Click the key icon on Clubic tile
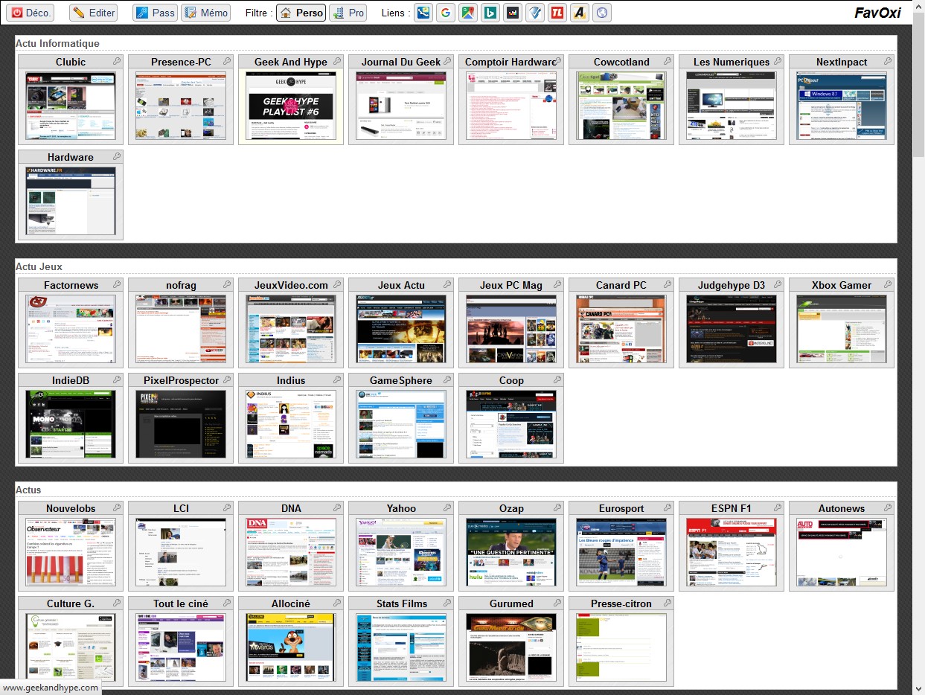Screen dimensions: 925x695 [x=117, y=62]
